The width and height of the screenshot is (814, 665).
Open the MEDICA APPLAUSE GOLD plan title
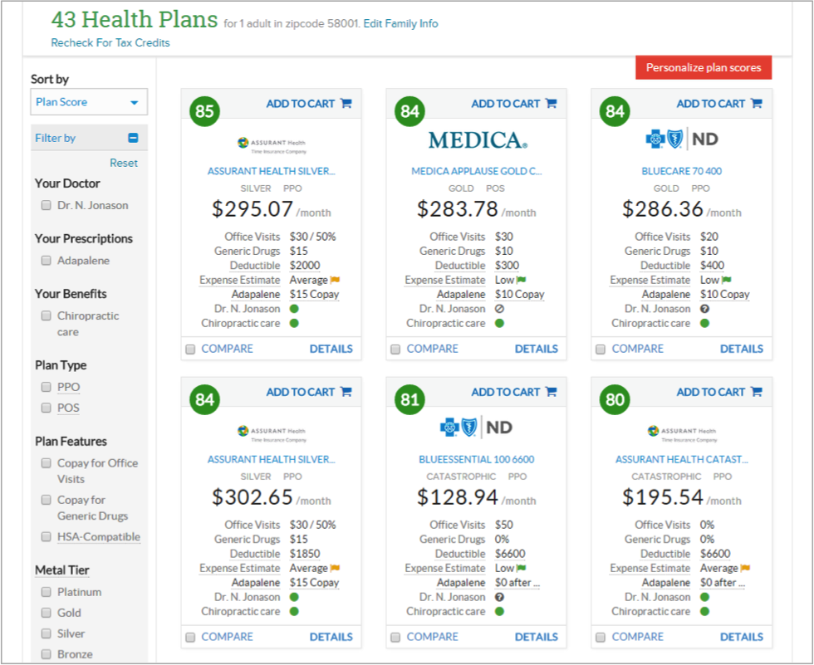pos(477,171)
